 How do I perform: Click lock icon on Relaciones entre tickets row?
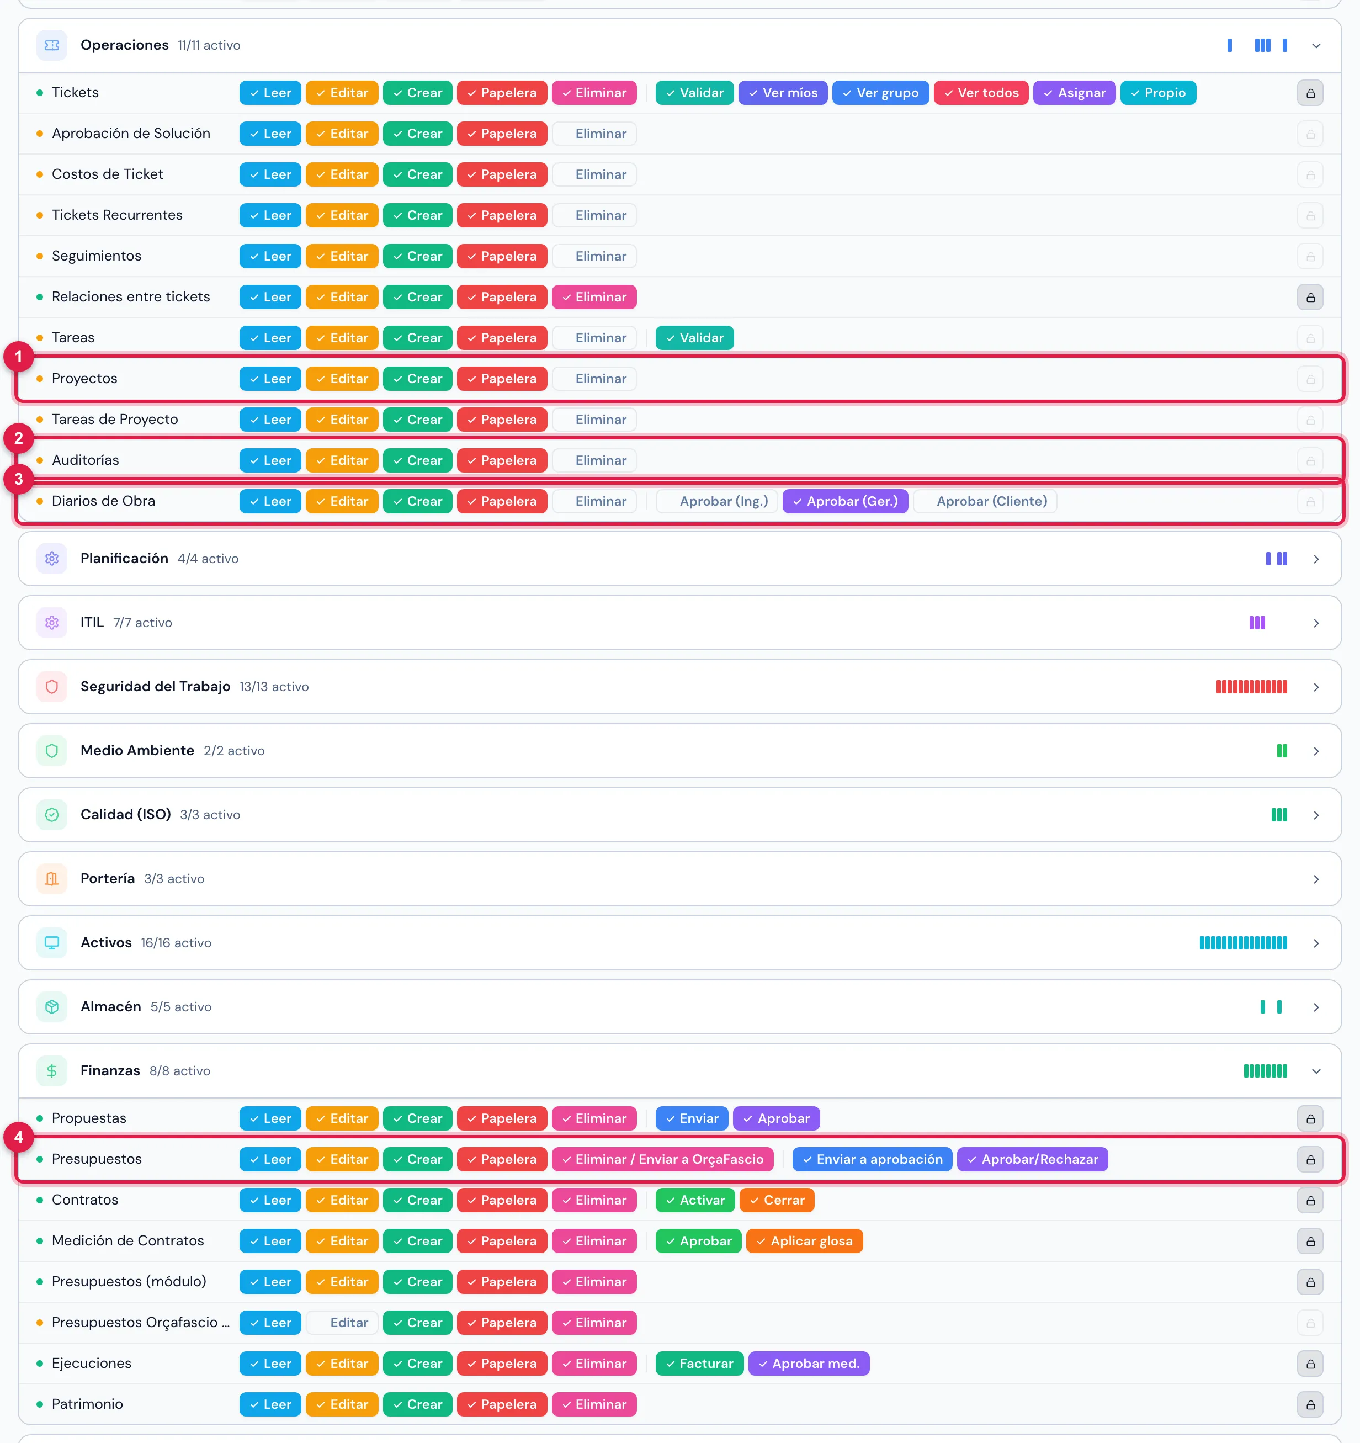click(1310, 297)
